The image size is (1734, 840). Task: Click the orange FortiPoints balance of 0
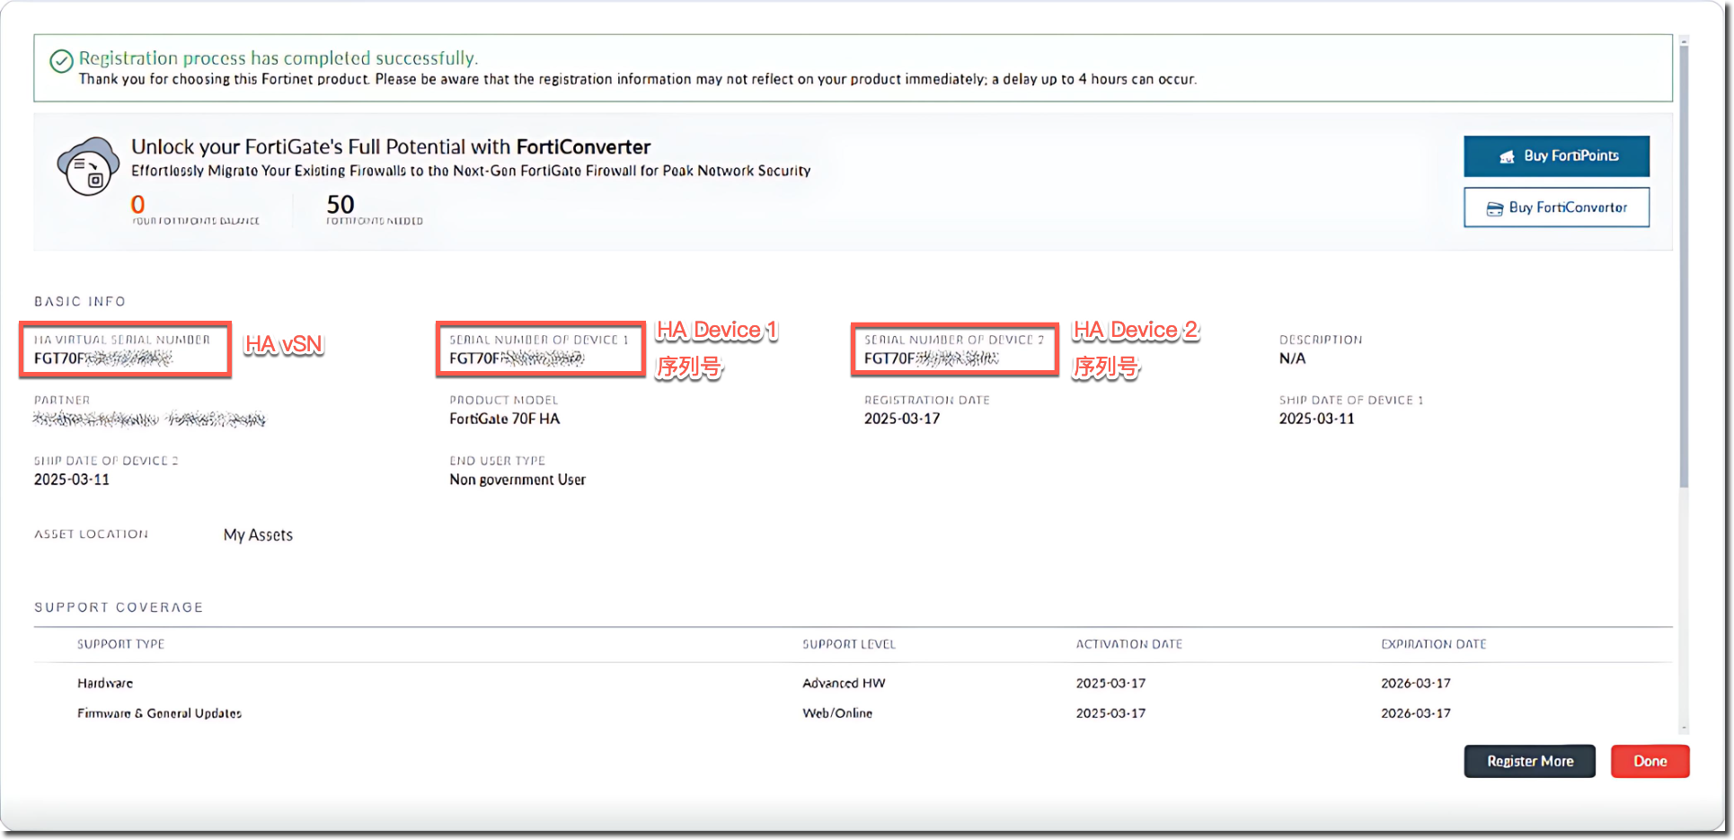[137, 205]
